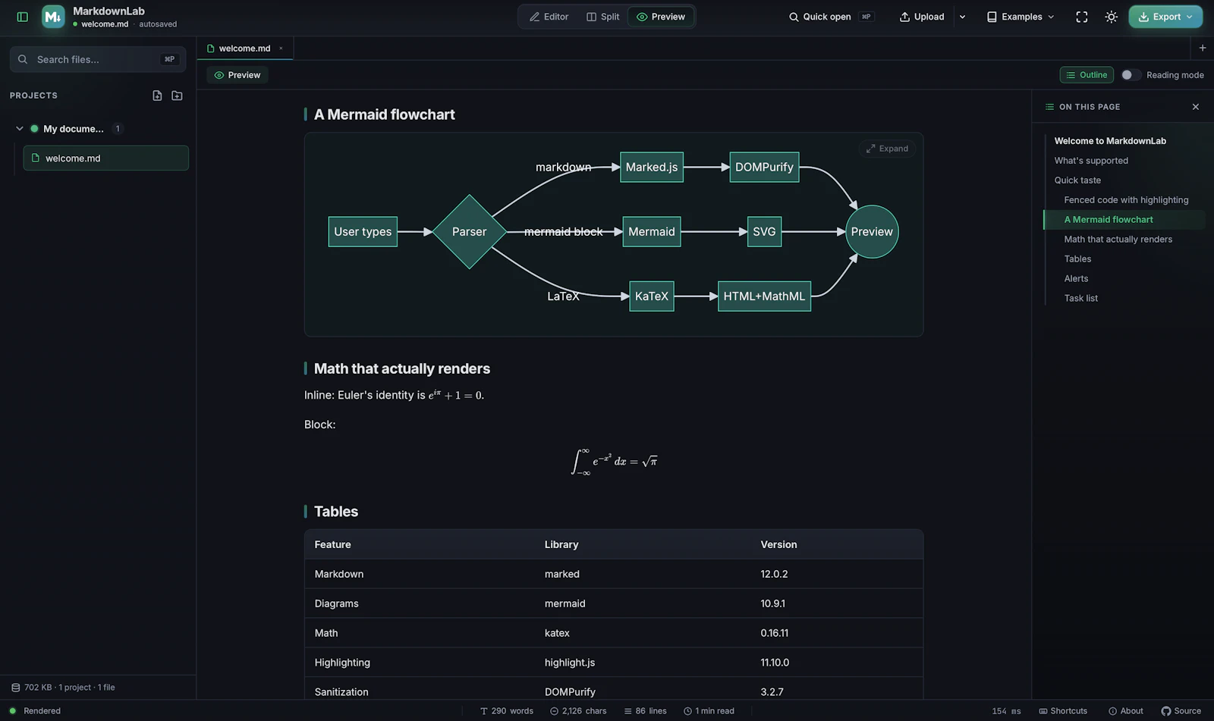Click the 12.0.2 version cell
This screenshot has width=1214, height=721.
click(x=774, y=575)
